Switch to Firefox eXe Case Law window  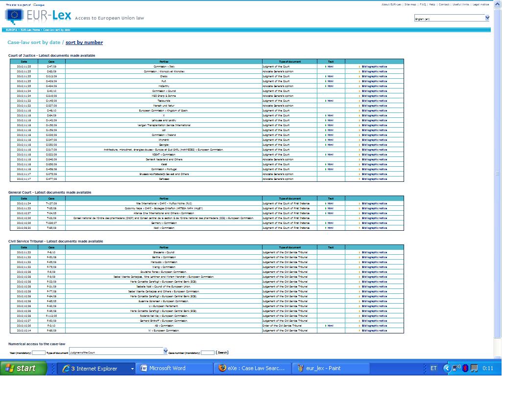pyautogui.click(x=252, y=368)
